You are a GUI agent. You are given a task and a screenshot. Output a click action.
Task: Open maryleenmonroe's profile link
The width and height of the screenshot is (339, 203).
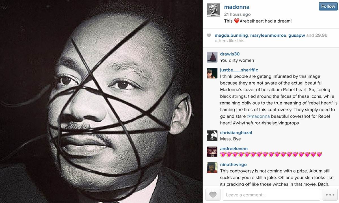point(268,35)
